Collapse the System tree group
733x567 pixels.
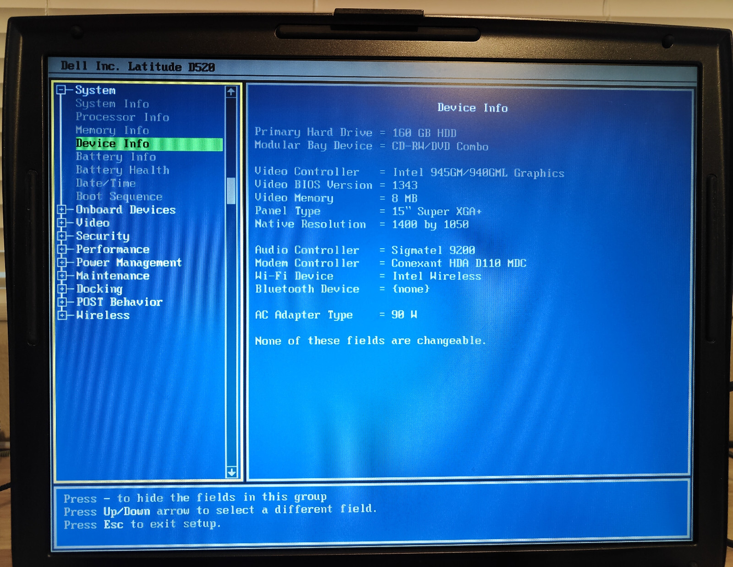click(x=61, y=90)
